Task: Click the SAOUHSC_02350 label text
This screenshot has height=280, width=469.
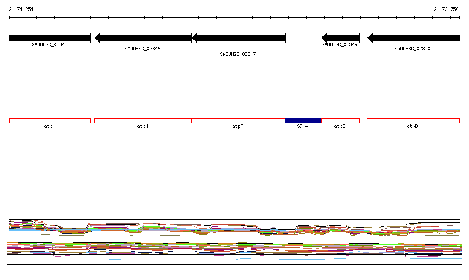Action: pyautogui.click(x=412, y=49)
